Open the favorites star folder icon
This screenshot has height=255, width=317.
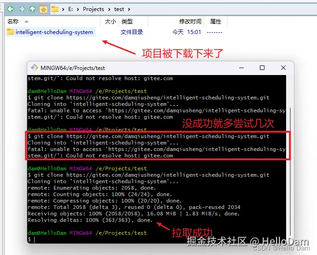tap(43, 9)
